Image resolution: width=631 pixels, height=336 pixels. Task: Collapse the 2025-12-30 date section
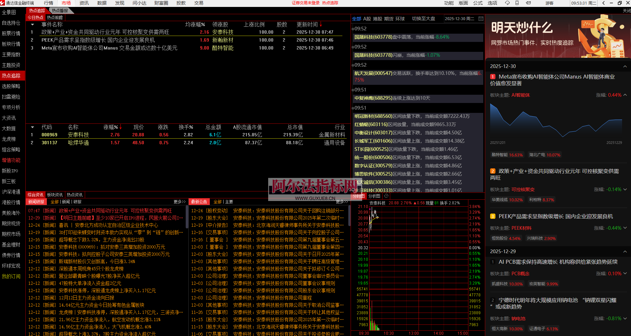point(625,66)
